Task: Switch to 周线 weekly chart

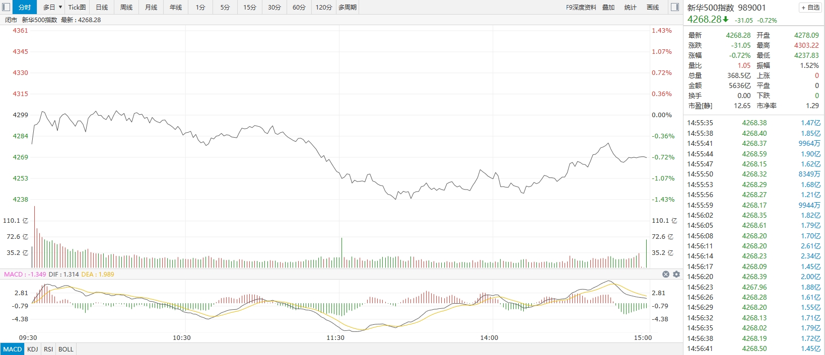Action: pyautogui.click(x=126, y=7)
